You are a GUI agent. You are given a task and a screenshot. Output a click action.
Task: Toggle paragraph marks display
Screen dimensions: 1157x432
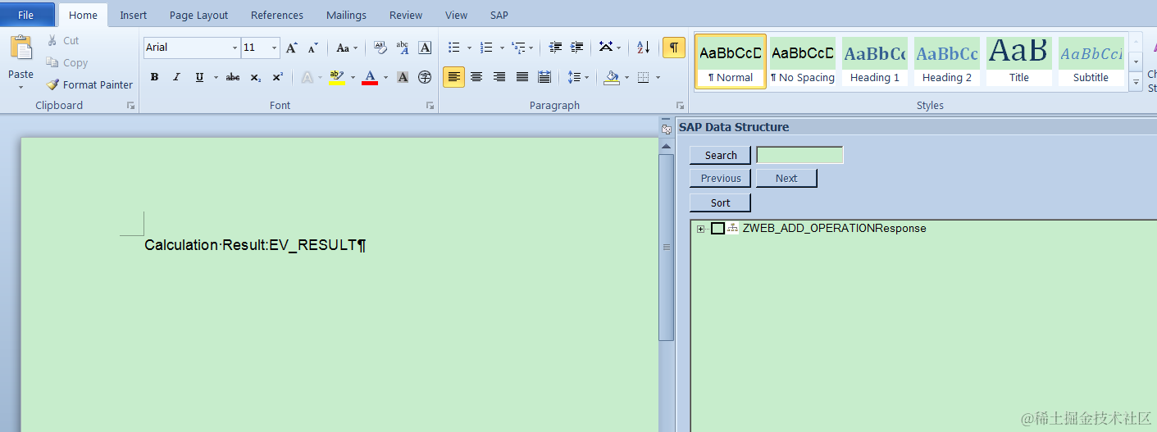(x=674, y=48)
